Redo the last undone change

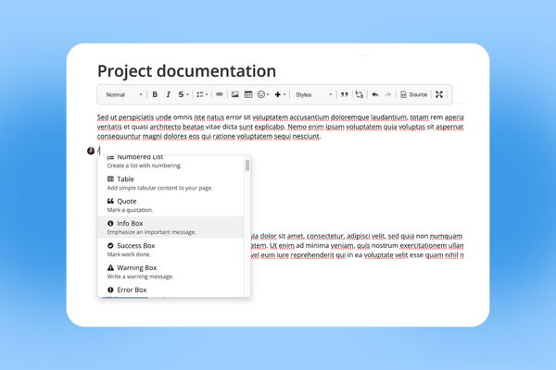click(x=388, y=94)
